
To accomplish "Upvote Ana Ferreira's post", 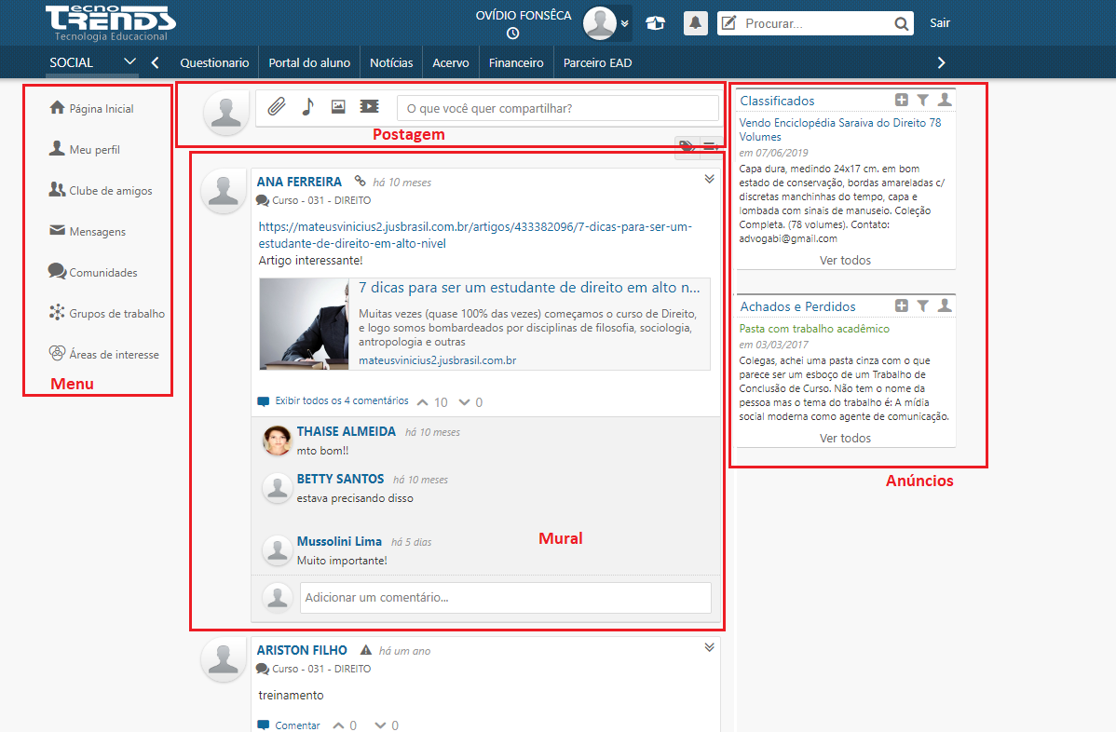I will [424, 402].
